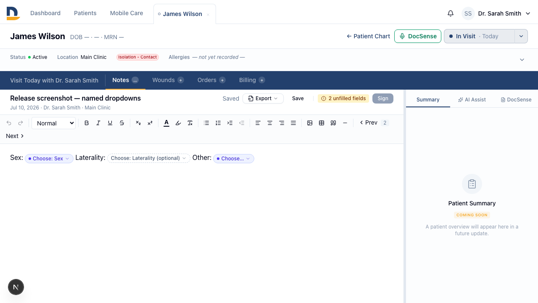
Task: Switch to the DocSense panel tab
Action: click(x=516, y=100)
